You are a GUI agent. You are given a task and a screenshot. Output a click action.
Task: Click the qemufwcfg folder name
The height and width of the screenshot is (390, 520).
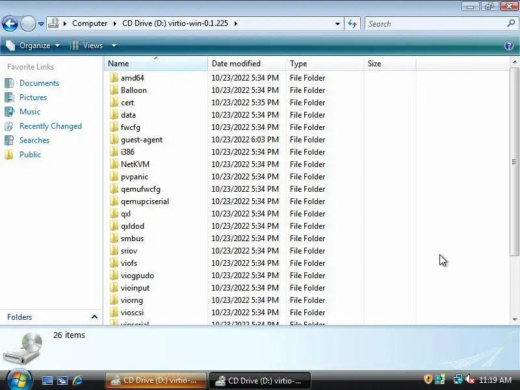140,189
